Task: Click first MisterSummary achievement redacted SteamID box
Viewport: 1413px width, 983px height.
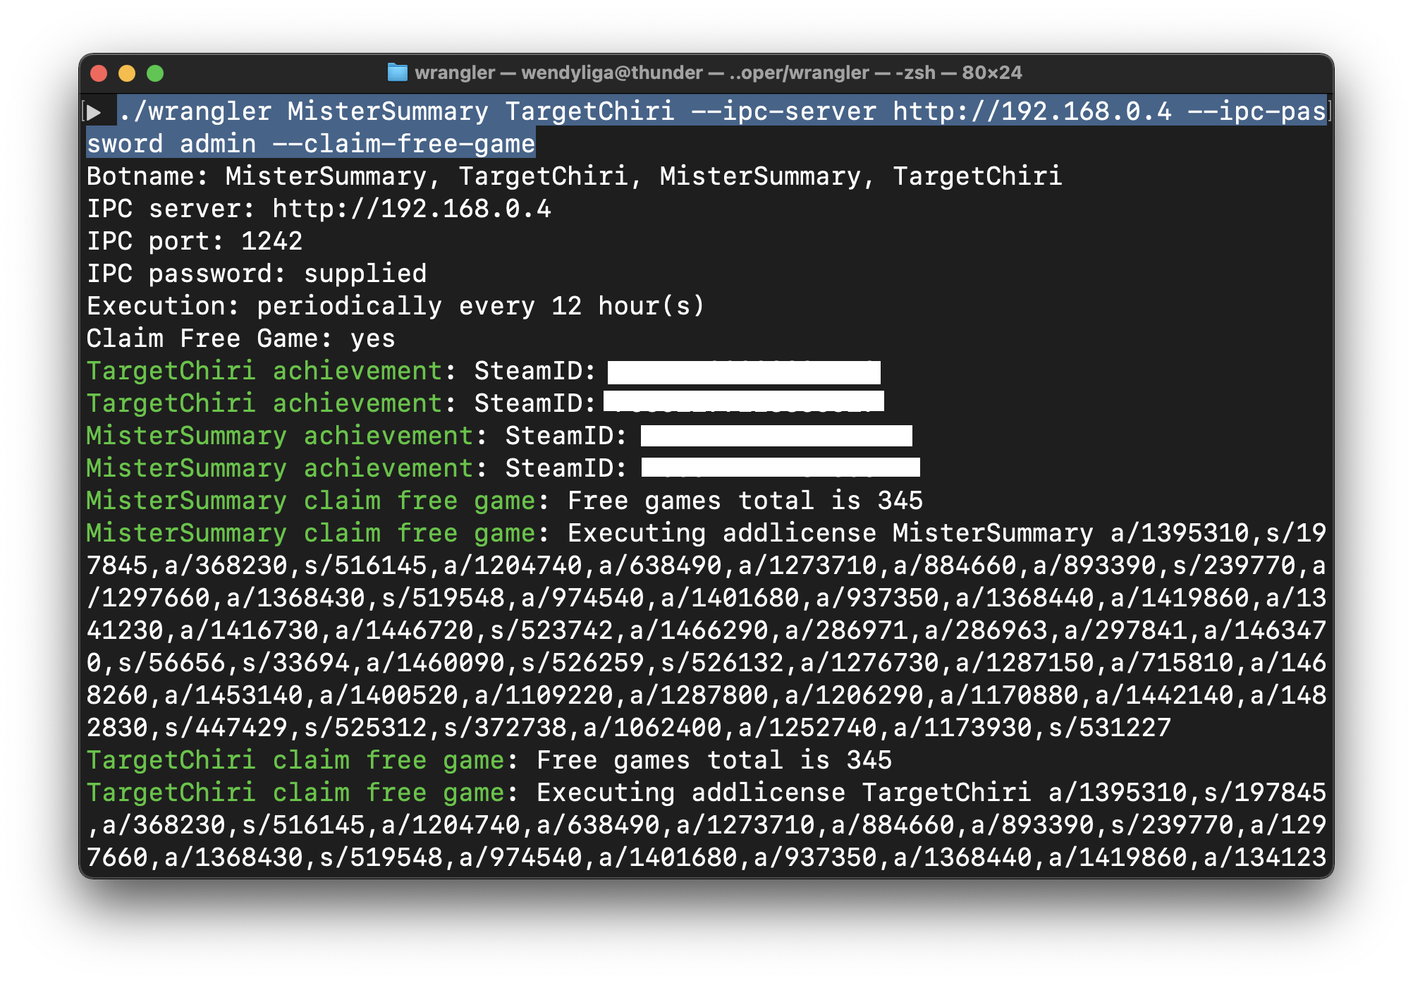Action: pos(776,436)
